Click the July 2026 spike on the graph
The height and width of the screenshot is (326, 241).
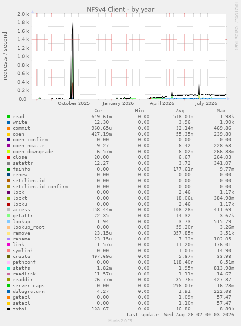point(199,91)
